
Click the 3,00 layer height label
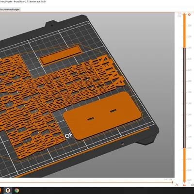point(189,26)
